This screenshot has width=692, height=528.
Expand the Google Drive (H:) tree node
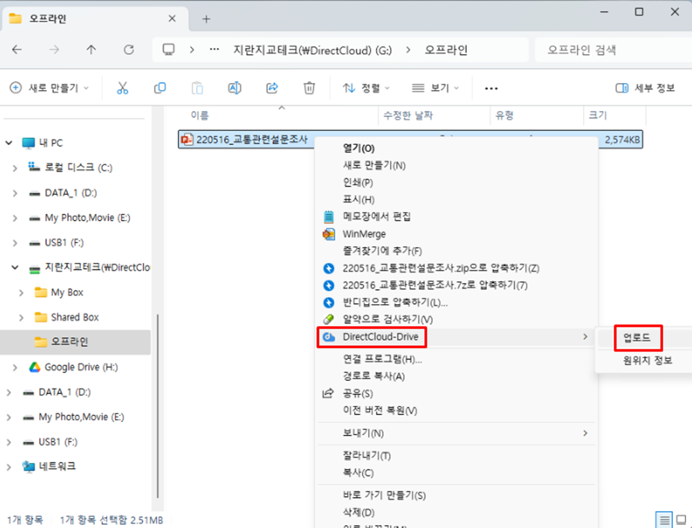coord(15,368)
